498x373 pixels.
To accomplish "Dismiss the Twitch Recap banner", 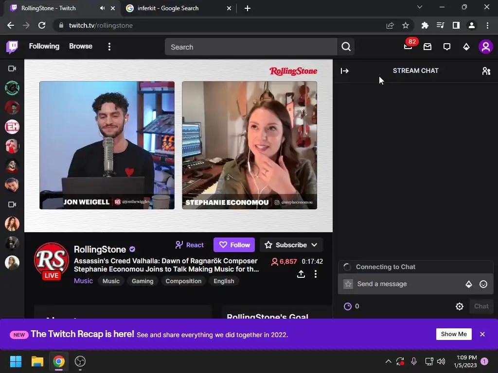I will pos(482,334).
